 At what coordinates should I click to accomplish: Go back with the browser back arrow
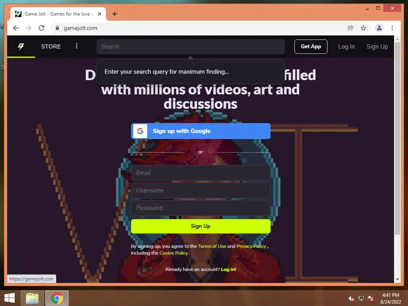coord(16,28)
